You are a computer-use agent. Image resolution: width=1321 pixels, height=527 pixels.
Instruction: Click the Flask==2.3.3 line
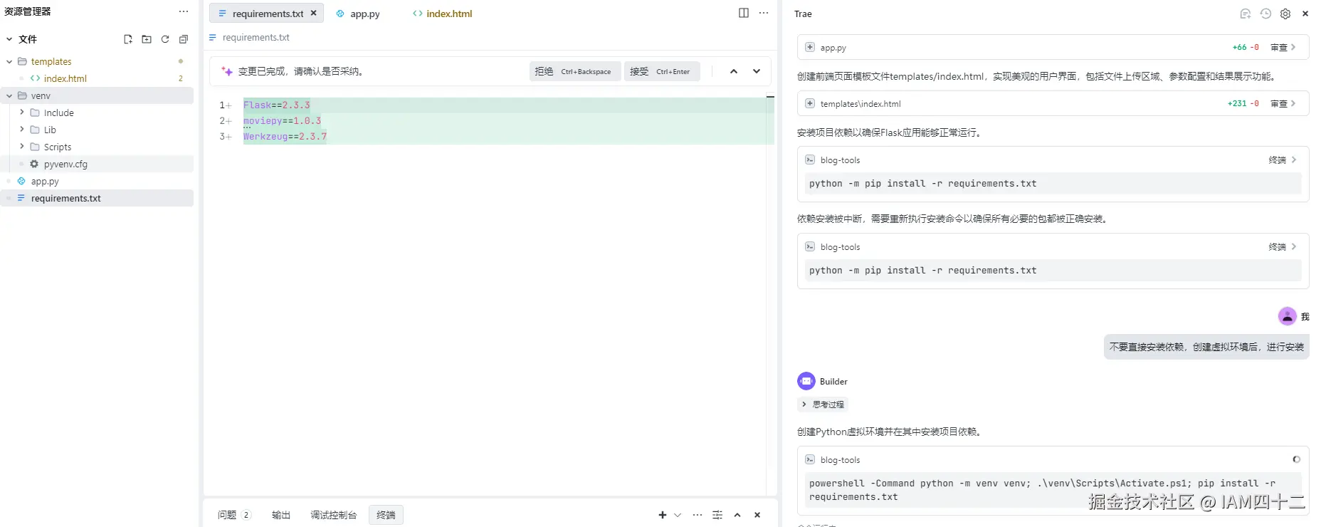(x=277, y=105)
